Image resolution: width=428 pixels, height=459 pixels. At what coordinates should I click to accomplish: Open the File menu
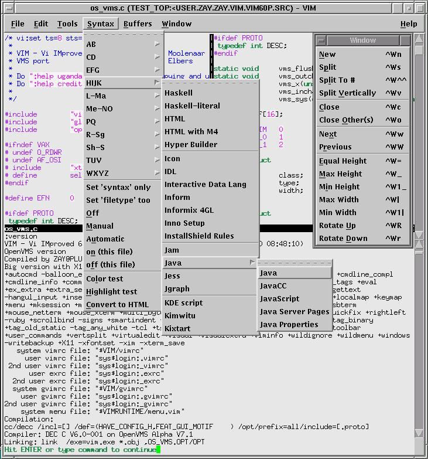pyautogui.click(x=18, y=24)
